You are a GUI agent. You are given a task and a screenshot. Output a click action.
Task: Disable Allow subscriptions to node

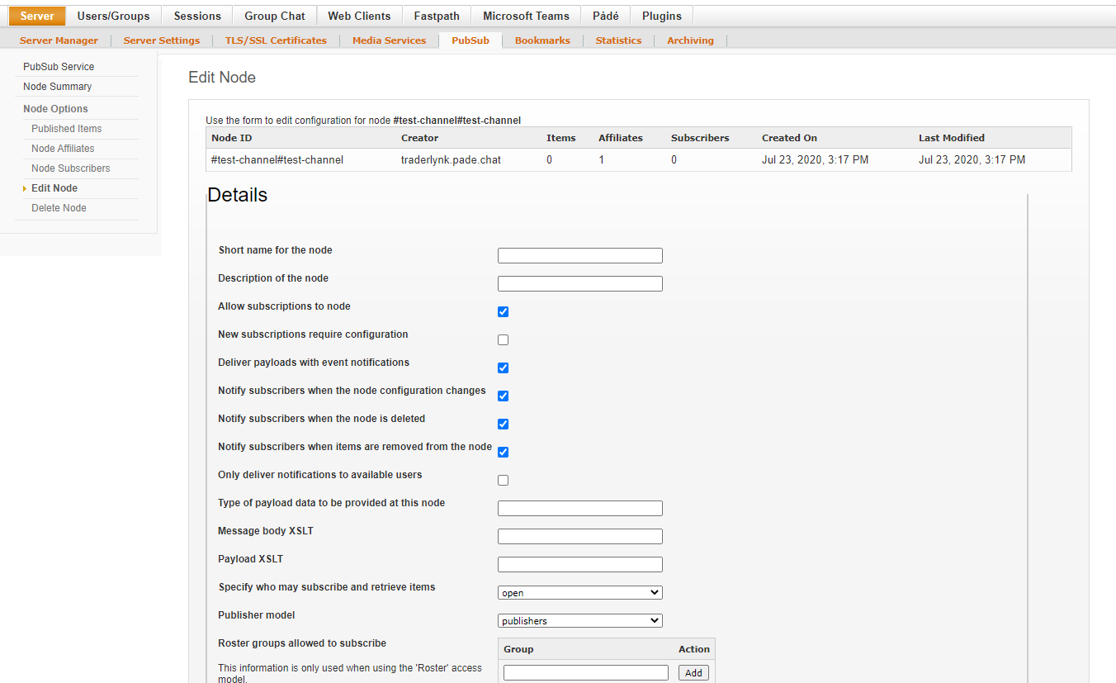coord(503,311)
